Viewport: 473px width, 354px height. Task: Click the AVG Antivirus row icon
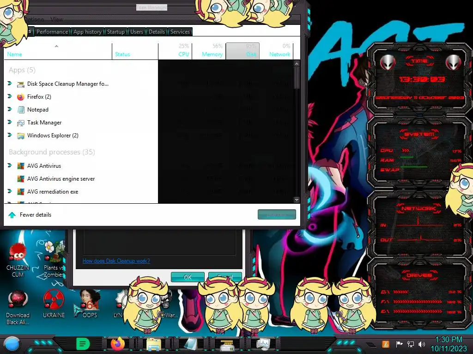[x=20, y=166]
